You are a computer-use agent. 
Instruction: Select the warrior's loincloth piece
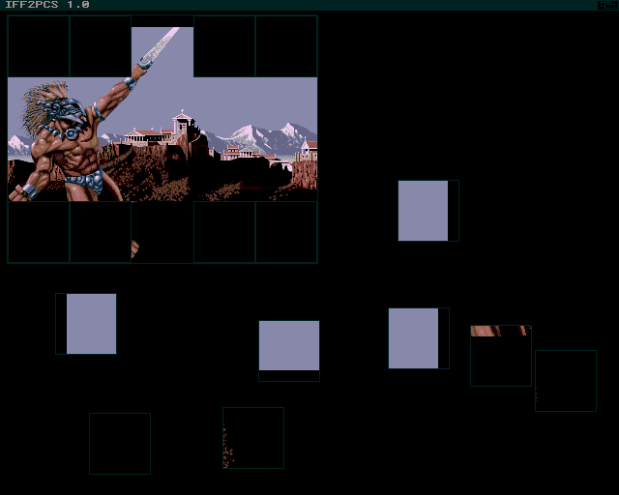tap(101, 170)
